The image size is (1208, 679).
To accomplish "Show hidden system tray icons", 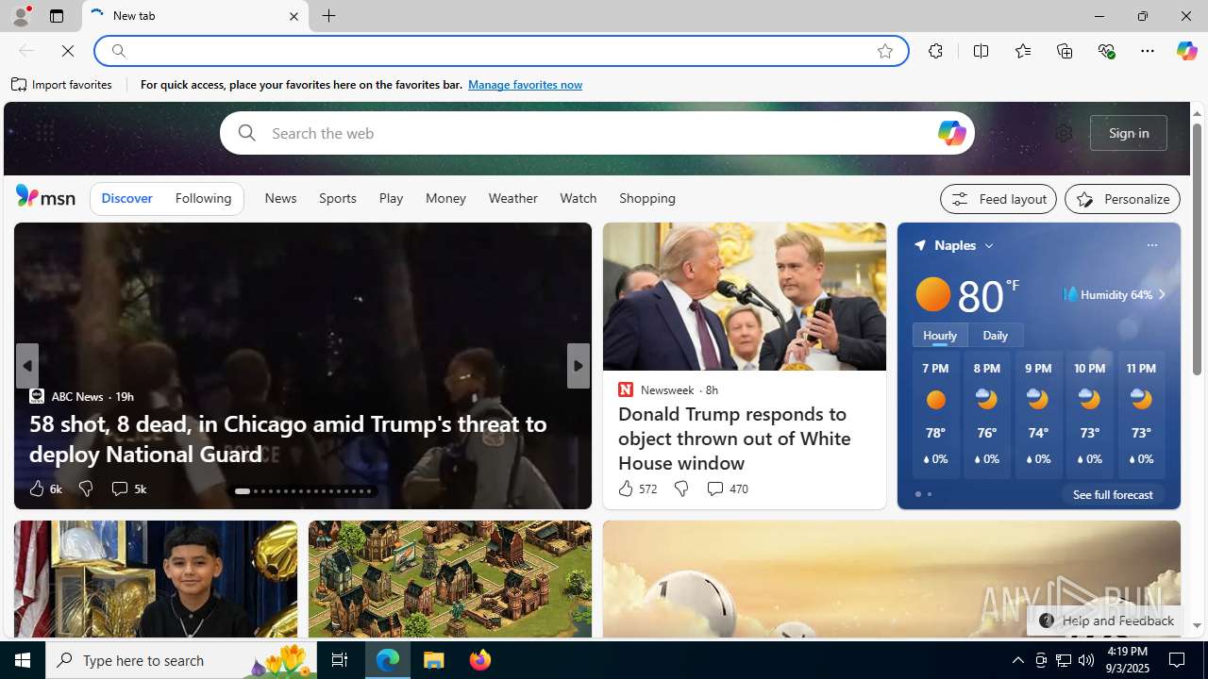I will 1017,660.
